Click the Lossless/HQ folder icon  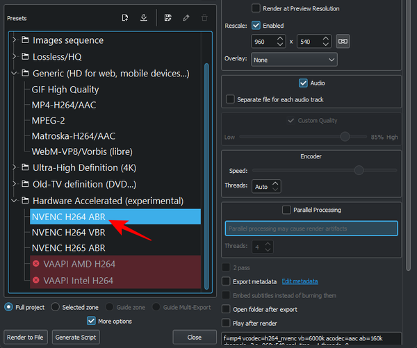click(x=25, y=56)
